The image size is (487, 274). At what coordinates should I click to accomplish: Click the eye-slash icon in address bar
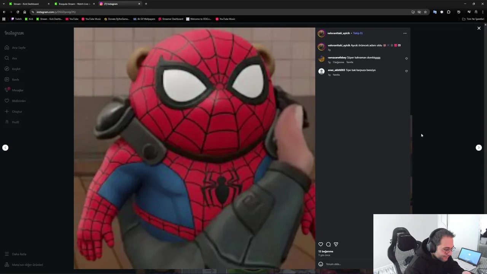point(419,12)
